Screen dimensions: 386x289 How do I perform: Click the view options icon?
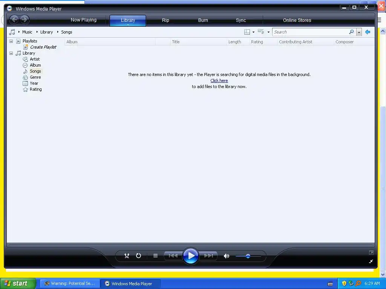tap(261, 32)
